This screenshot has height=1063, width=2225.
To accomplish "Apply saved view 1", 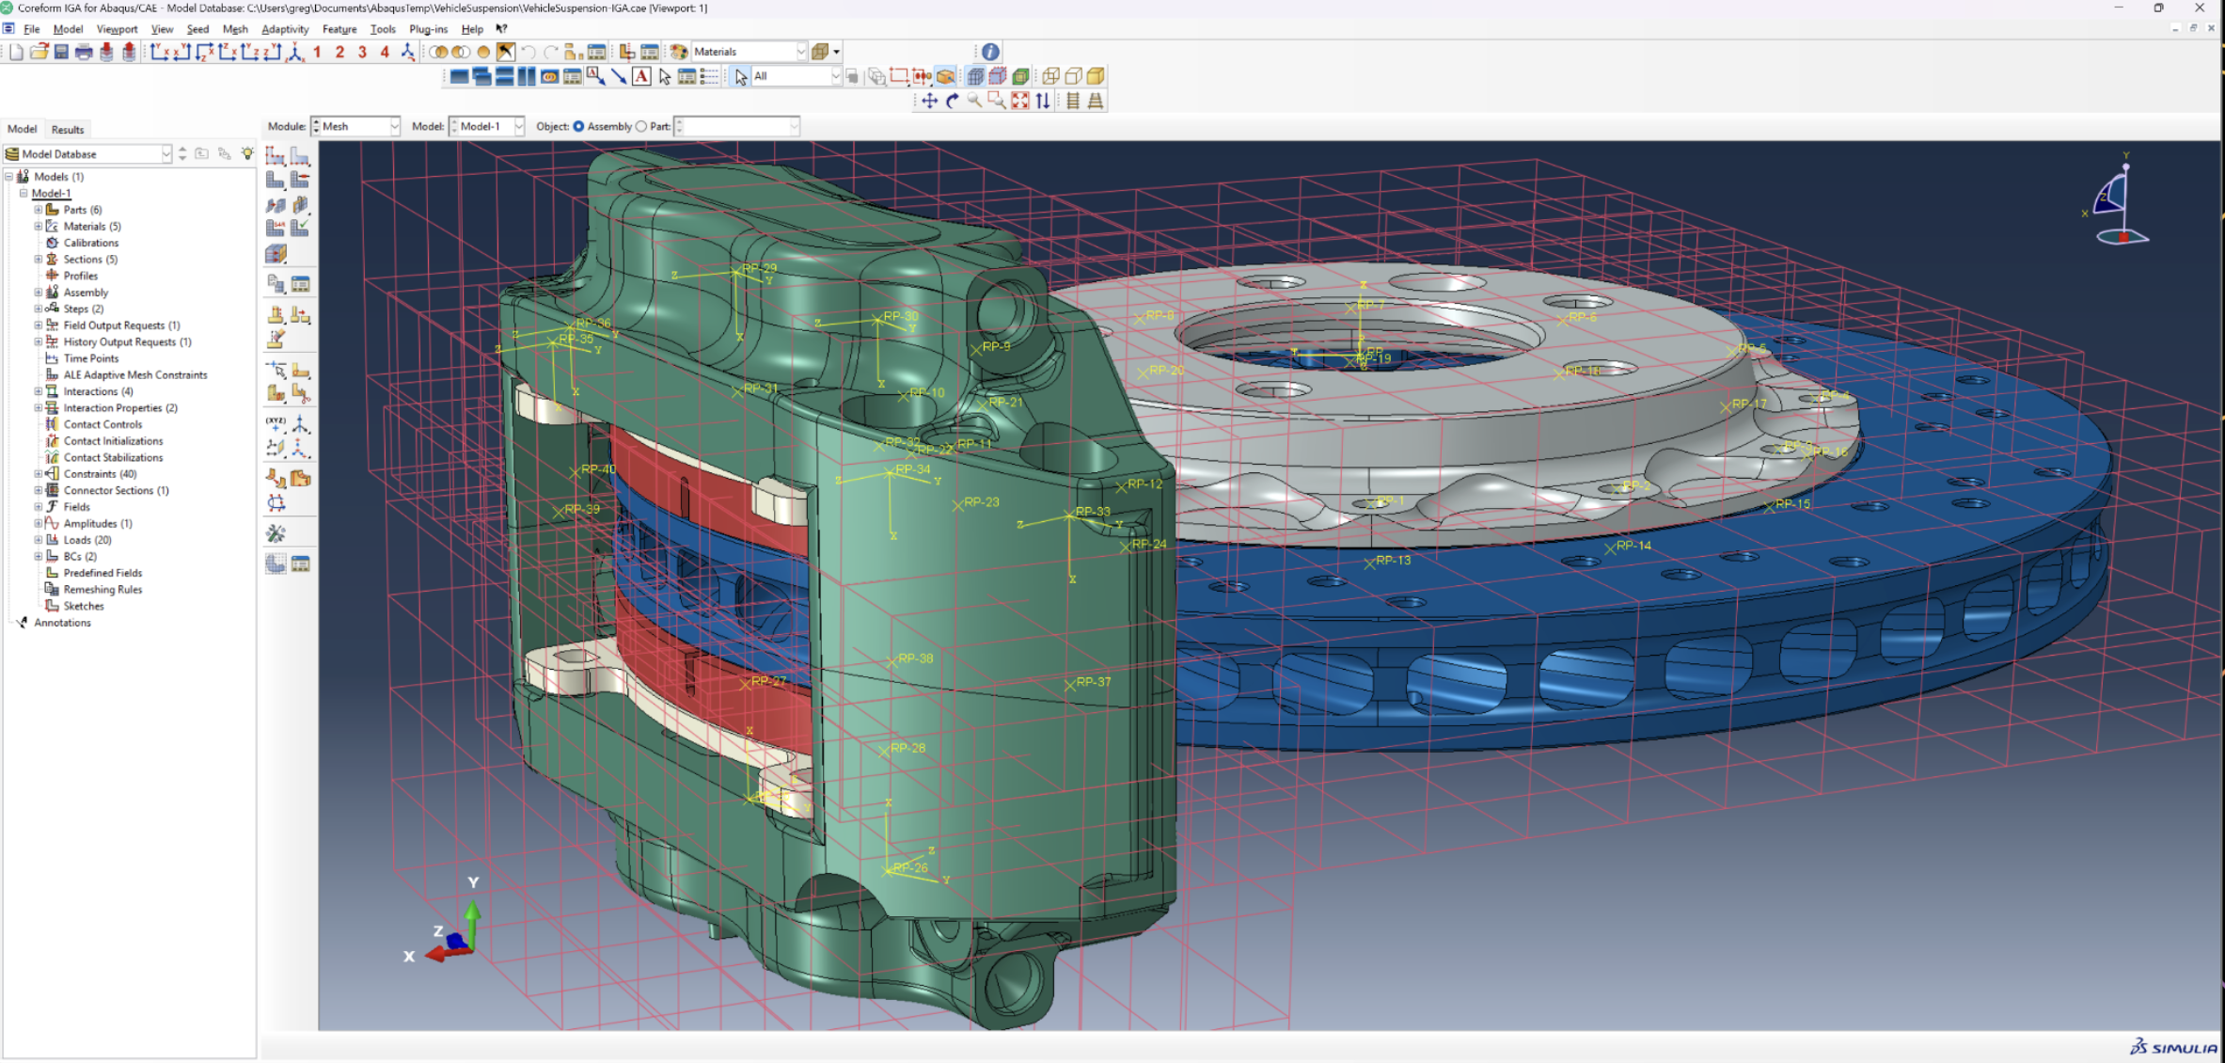I will pyautogui.click(x=317, y=52).
